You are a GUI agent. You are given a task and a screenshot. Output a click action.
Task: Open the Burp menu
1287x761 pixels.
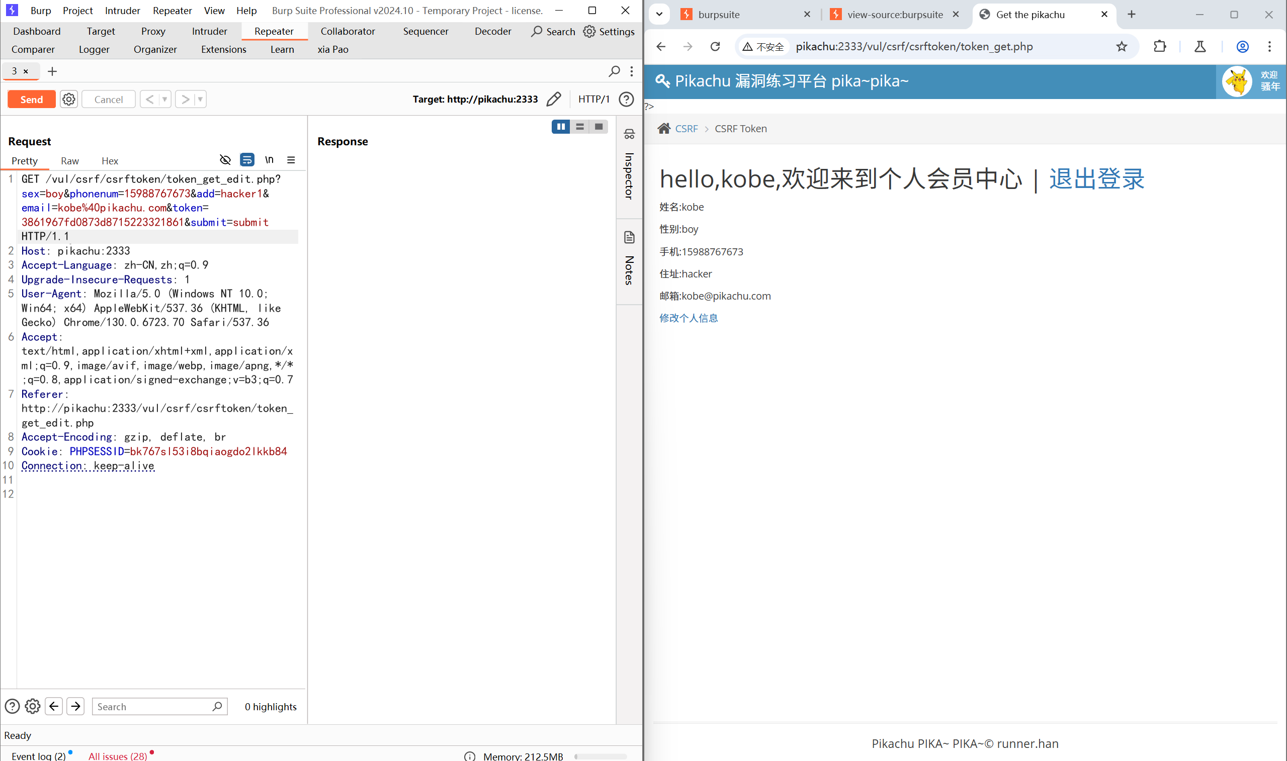click(41, 10)
